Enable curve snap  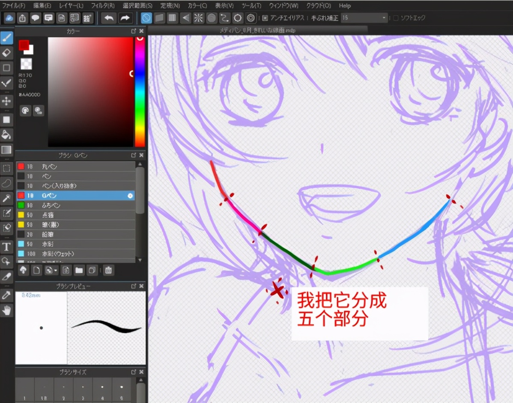pos(225,18)
